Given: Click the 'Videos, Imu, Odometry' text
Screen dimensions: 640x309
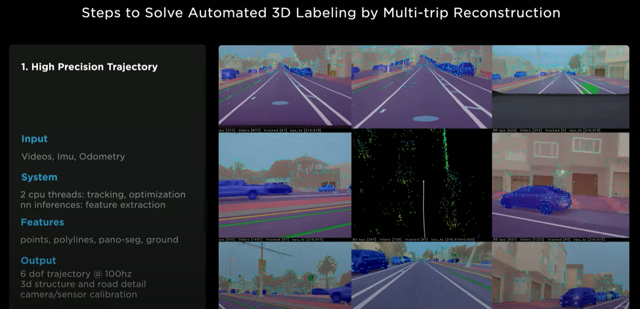Looking at the screenshot, I should click(x=73, y=157).
